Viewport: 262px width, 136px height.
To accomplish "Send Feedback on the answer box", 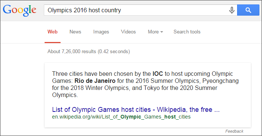I will pyautogui.click(x=234, y=131).
